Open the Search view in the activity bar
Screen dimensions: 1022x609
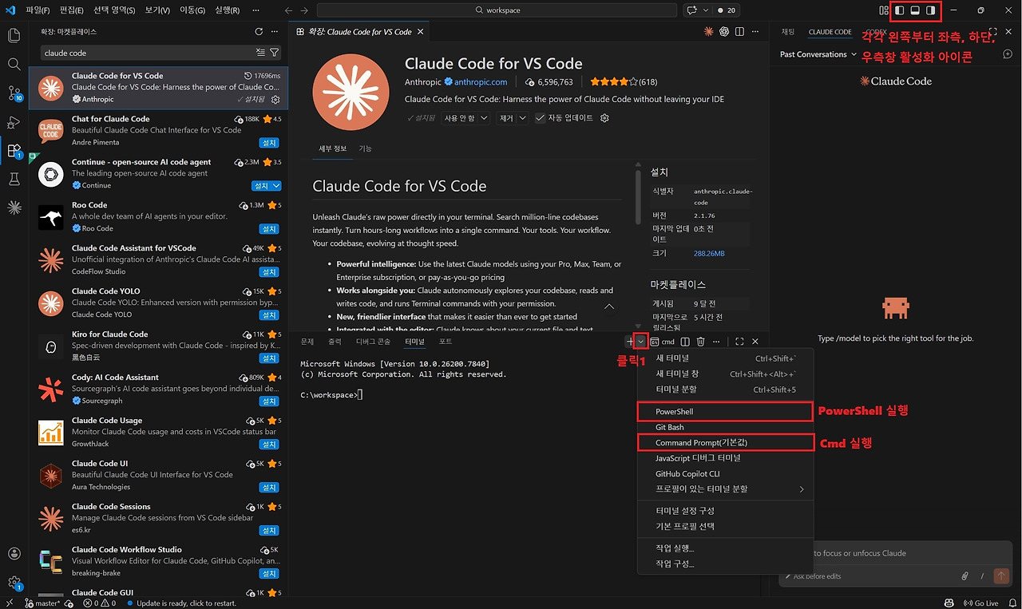(x=14, y=64)
